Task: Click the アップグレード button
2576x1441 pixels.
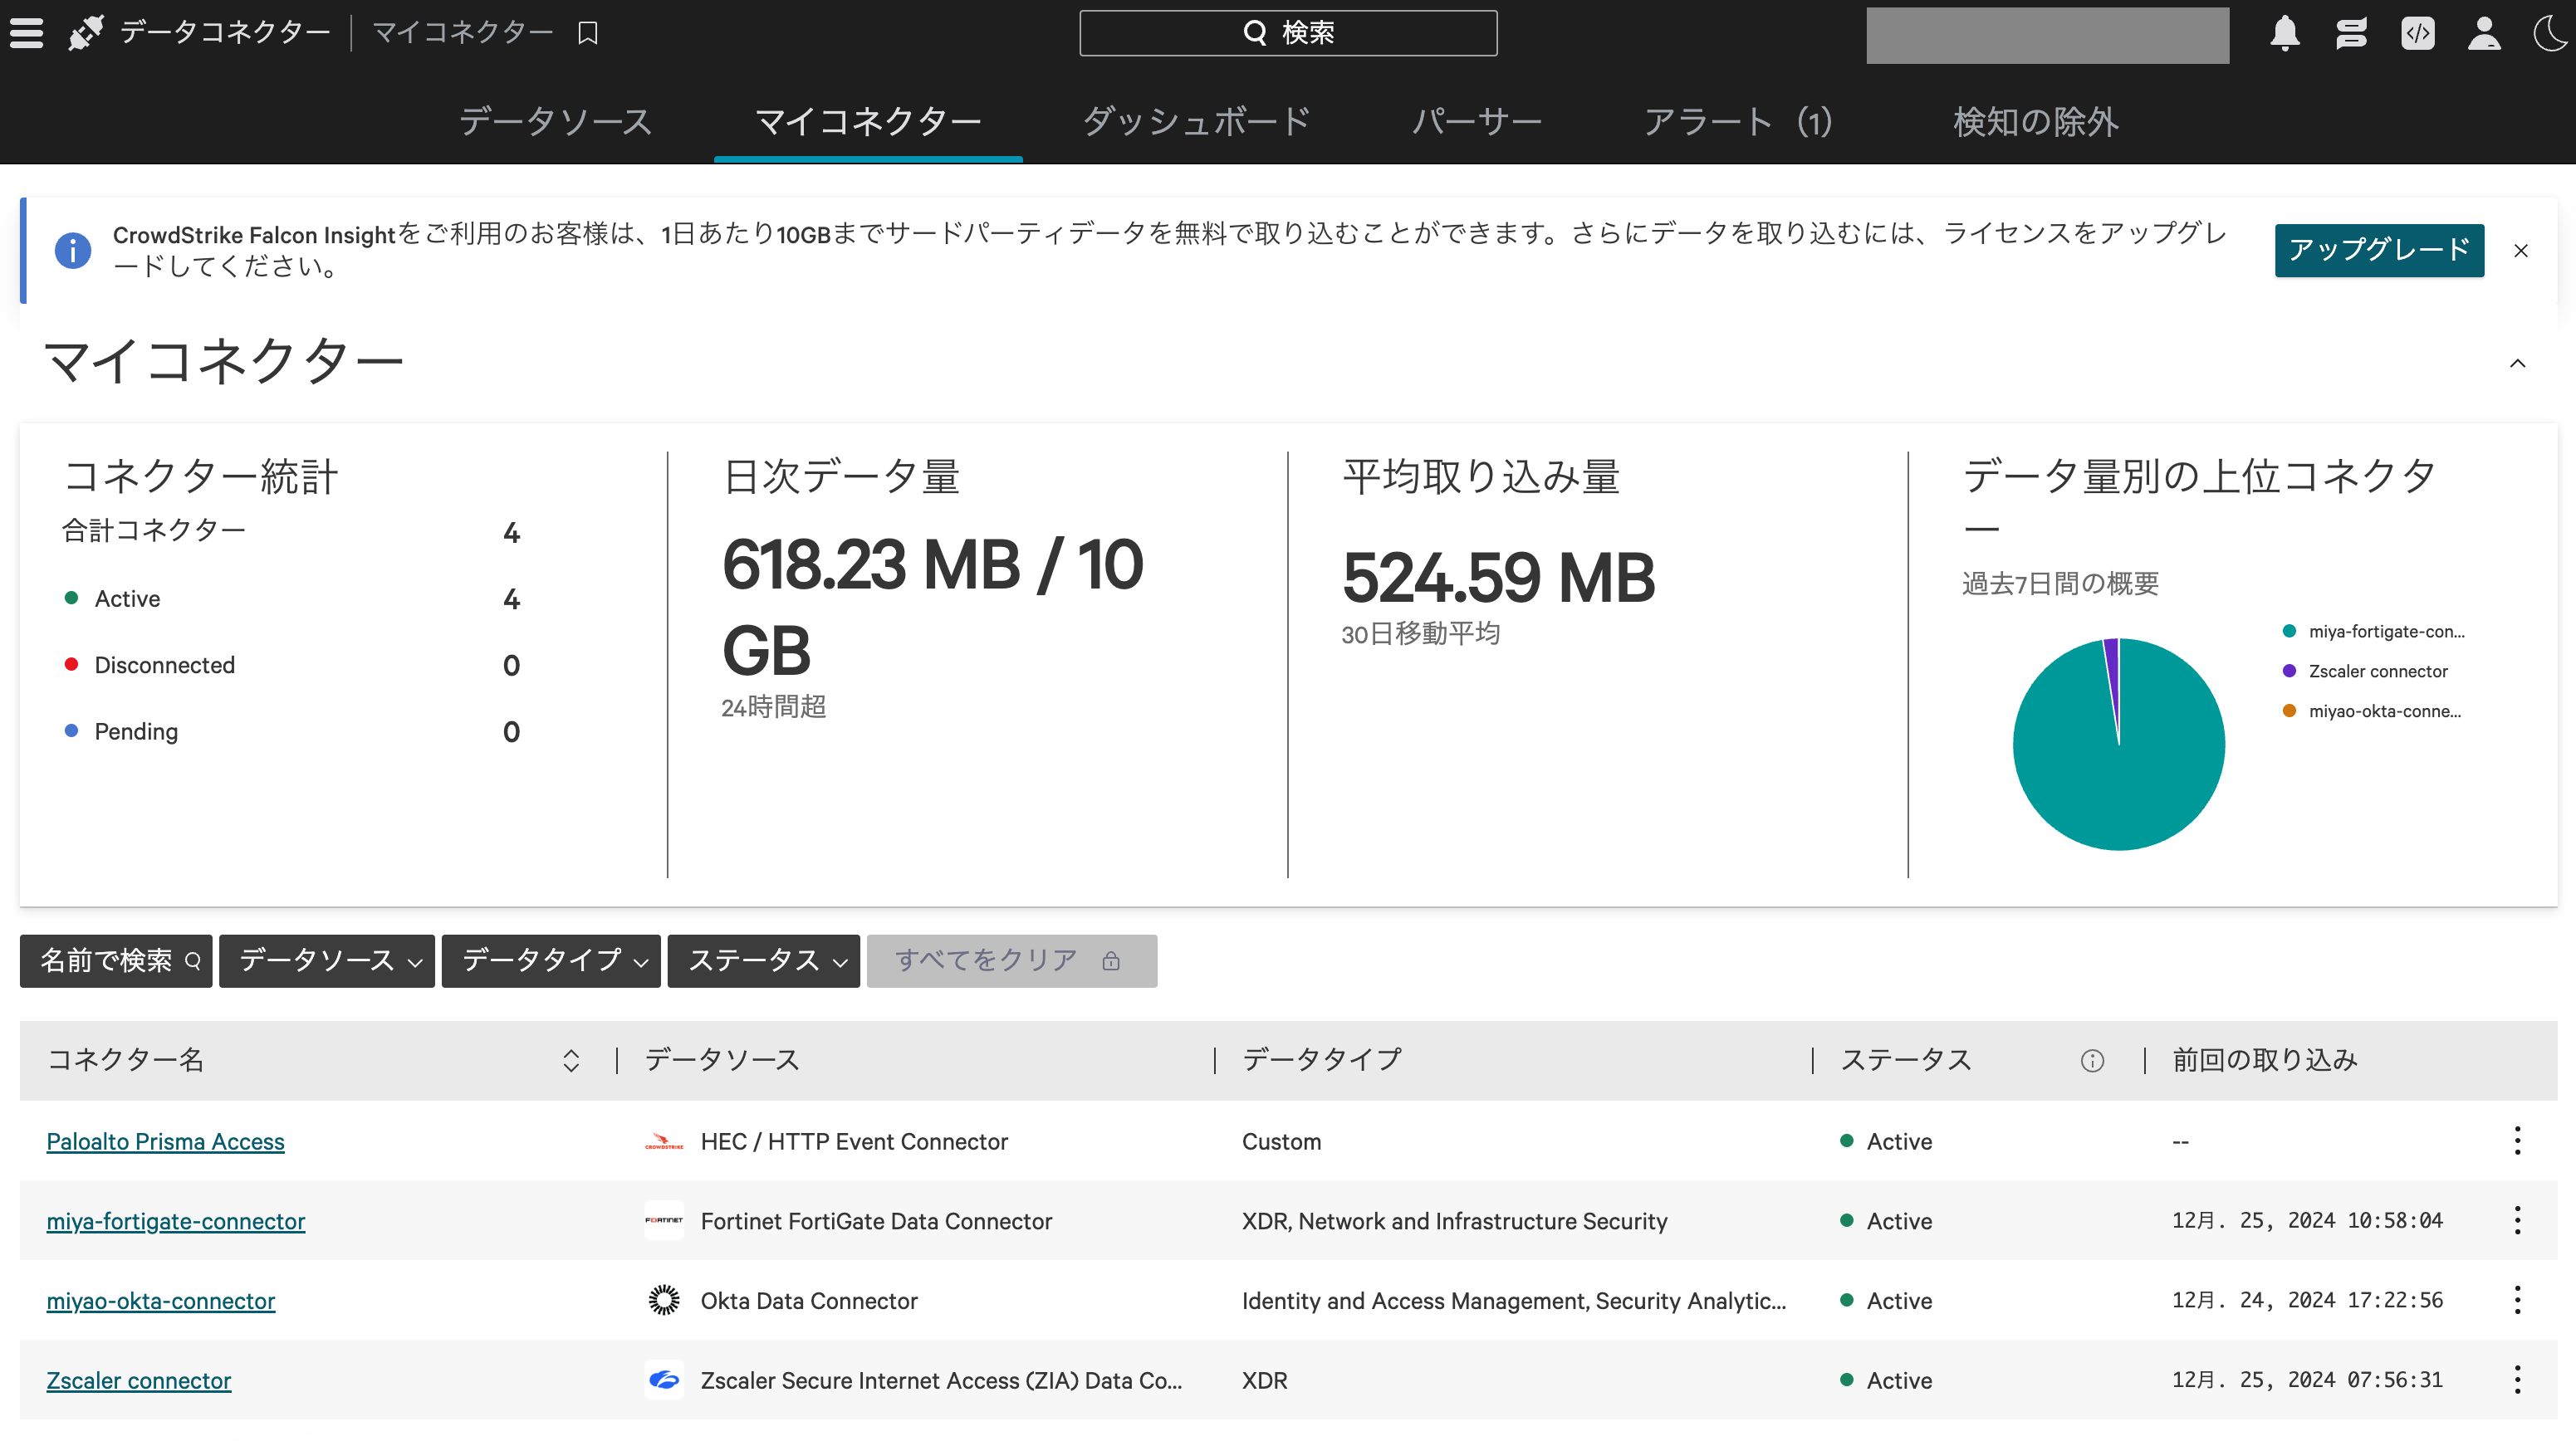Action: click(2379, 250)
